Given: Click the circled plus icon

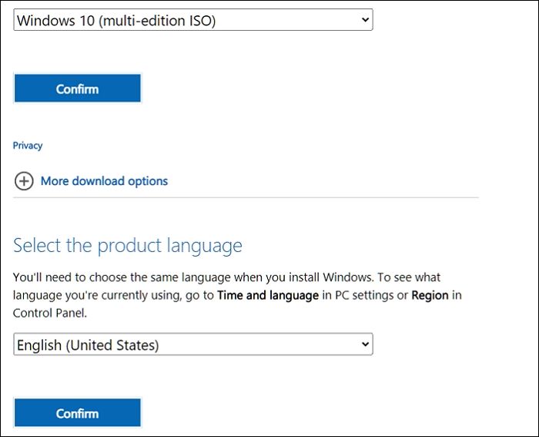Looking at the screenshot, I should point(24,181).
